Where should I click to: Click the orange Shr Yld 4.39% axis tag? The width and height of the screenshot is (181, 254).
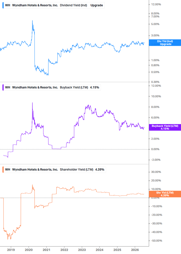[x=165, y=194]
